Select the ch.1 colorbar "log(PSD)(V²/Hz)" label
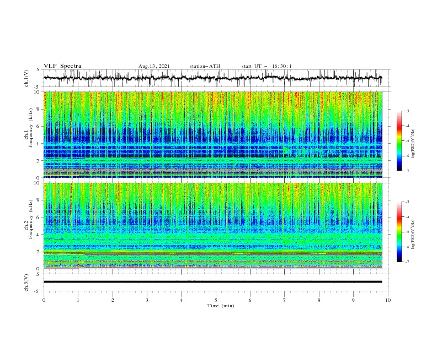The width and height of the screenshot is (437, 337). pyautogui.click(x=413, y=144)
